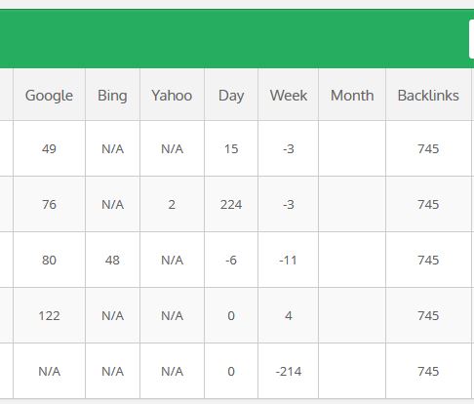Click the Day column header
The width and height of the screenshot is (474, 404).
point(231,95)
